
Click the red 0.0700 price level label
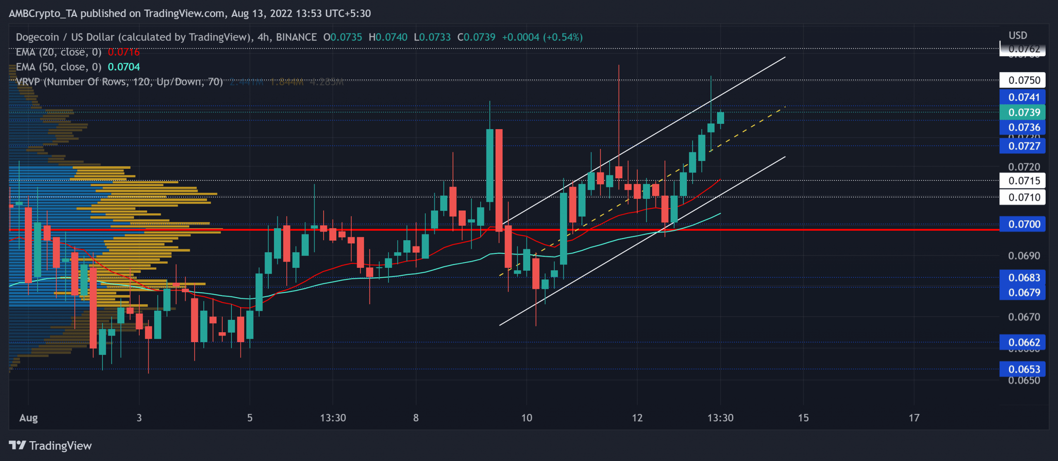[x=1022, y=224]
